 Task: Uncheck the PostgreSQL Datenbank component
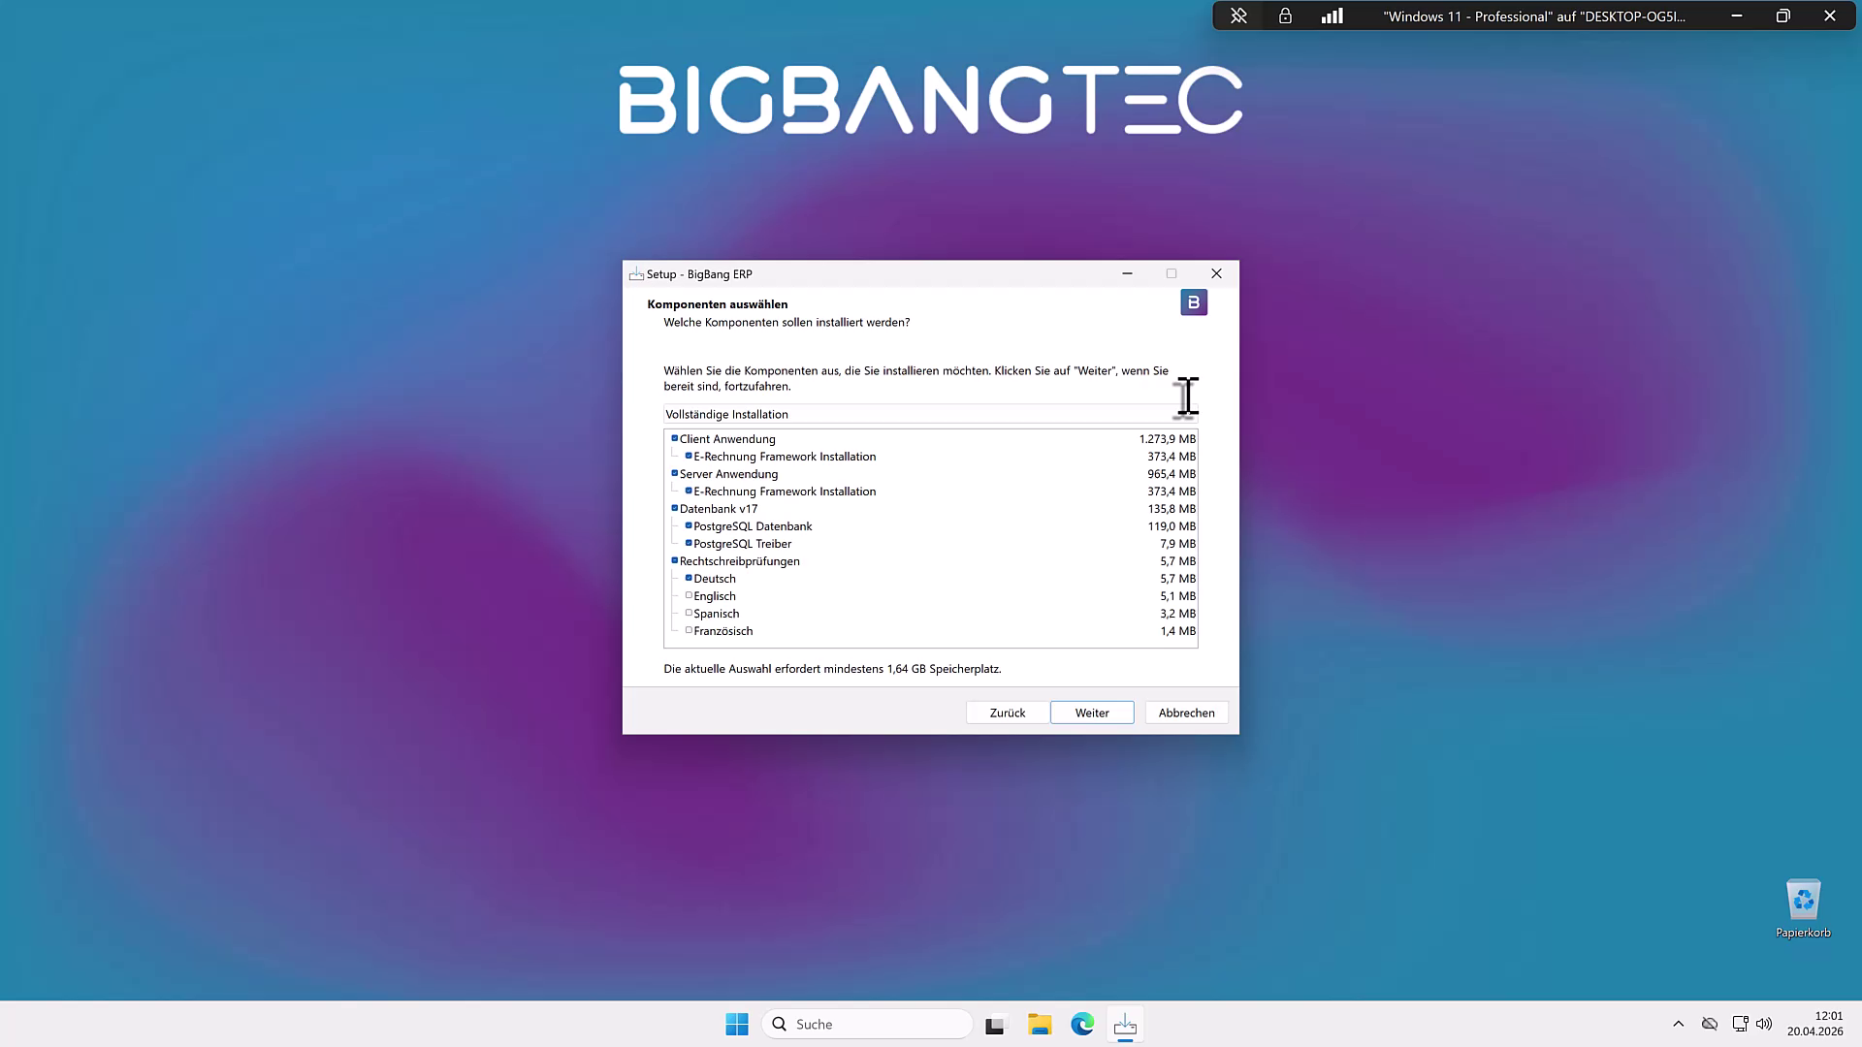[689, 525]
